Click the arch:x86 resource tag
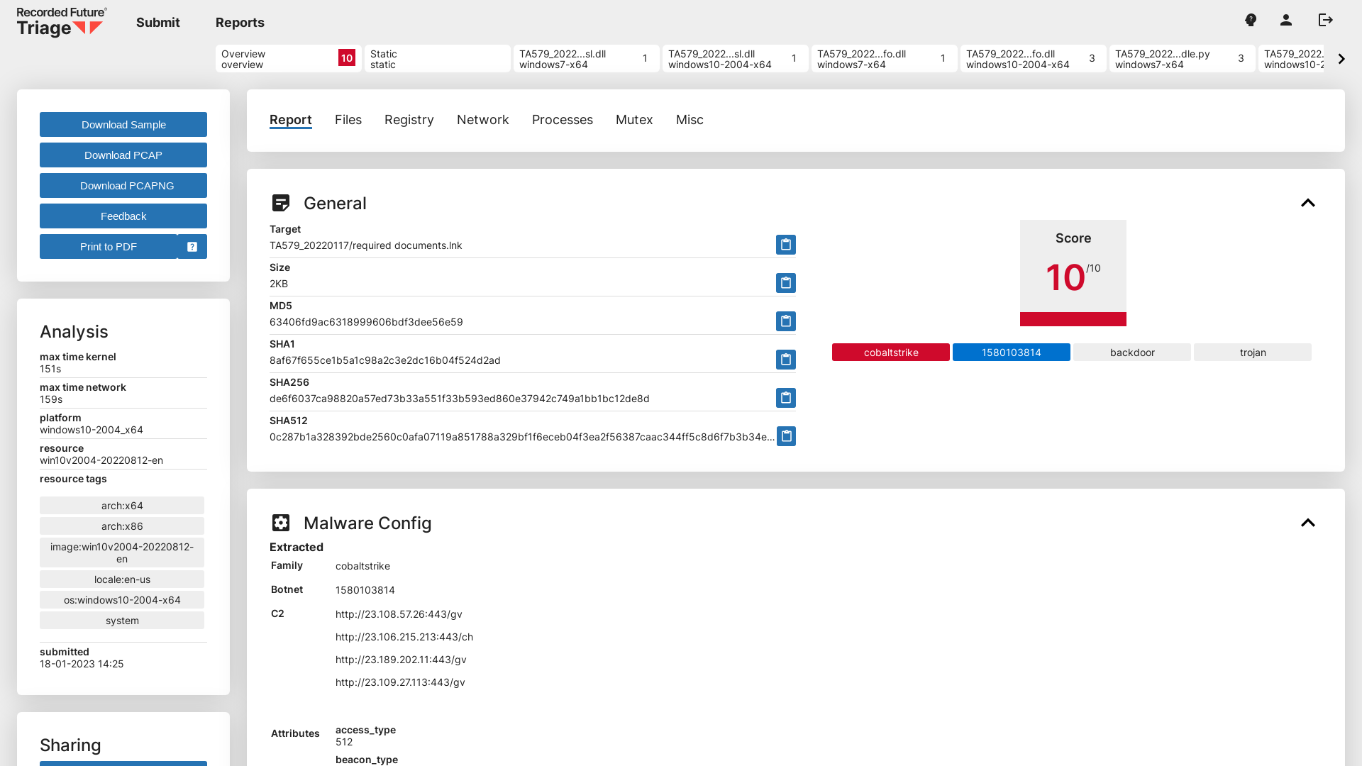This screenshot has width=1362, height=766. point(122,526)
